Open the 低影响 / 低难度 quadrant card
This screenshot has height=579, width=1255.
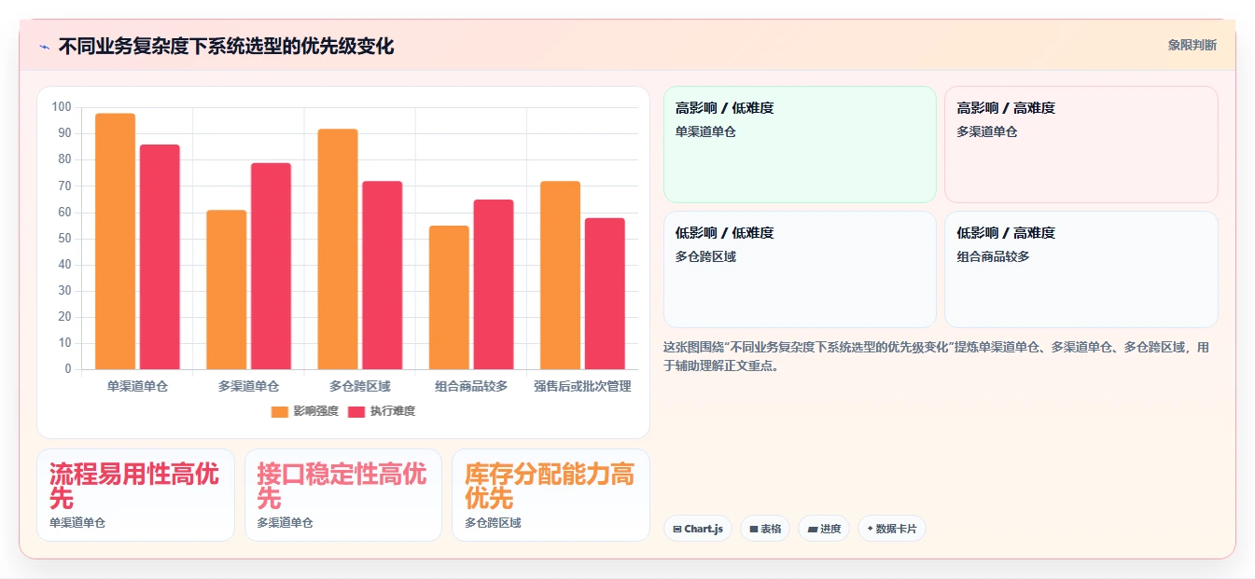tap(800, 269)
